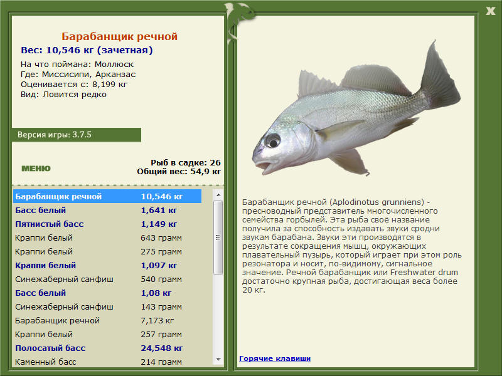This screenshot has height=376, width=502.
Task: Select Каменный басс 214 грамм entry
Action: [x=107, y=362]
